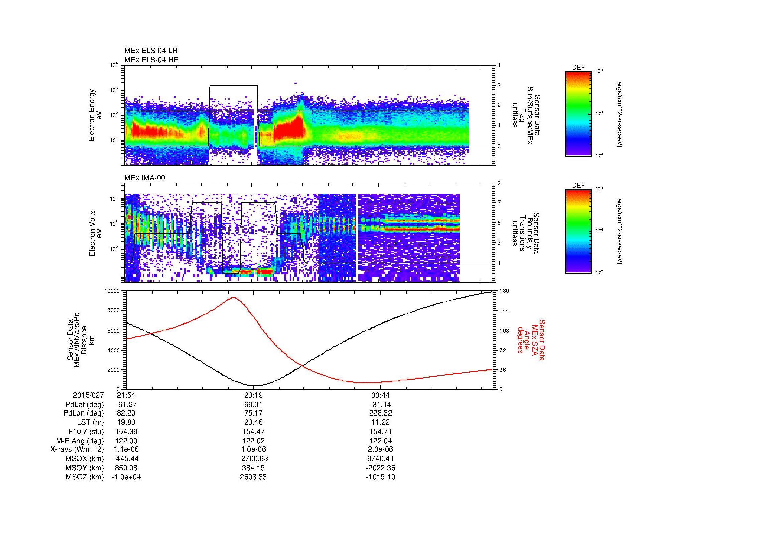Click the F10.7 value 154.71
Image resolution: width=782 pixels, height=553 pixels.
380,432
